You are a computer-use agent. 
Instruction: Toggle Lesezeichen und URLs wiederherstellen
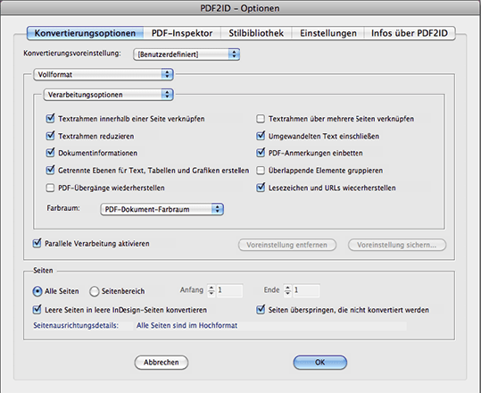coord(261,188)
